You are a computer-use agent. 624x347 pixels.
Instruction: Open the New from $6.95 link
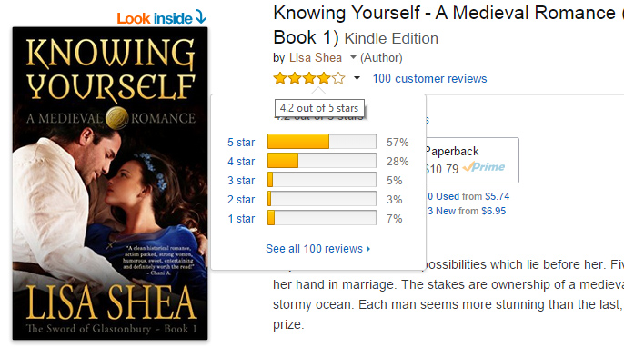(x=467, y=211)
